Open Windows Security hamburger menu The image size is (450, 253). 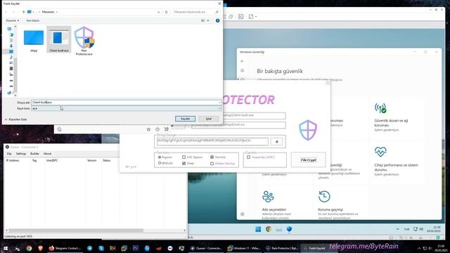pos(242,70)
